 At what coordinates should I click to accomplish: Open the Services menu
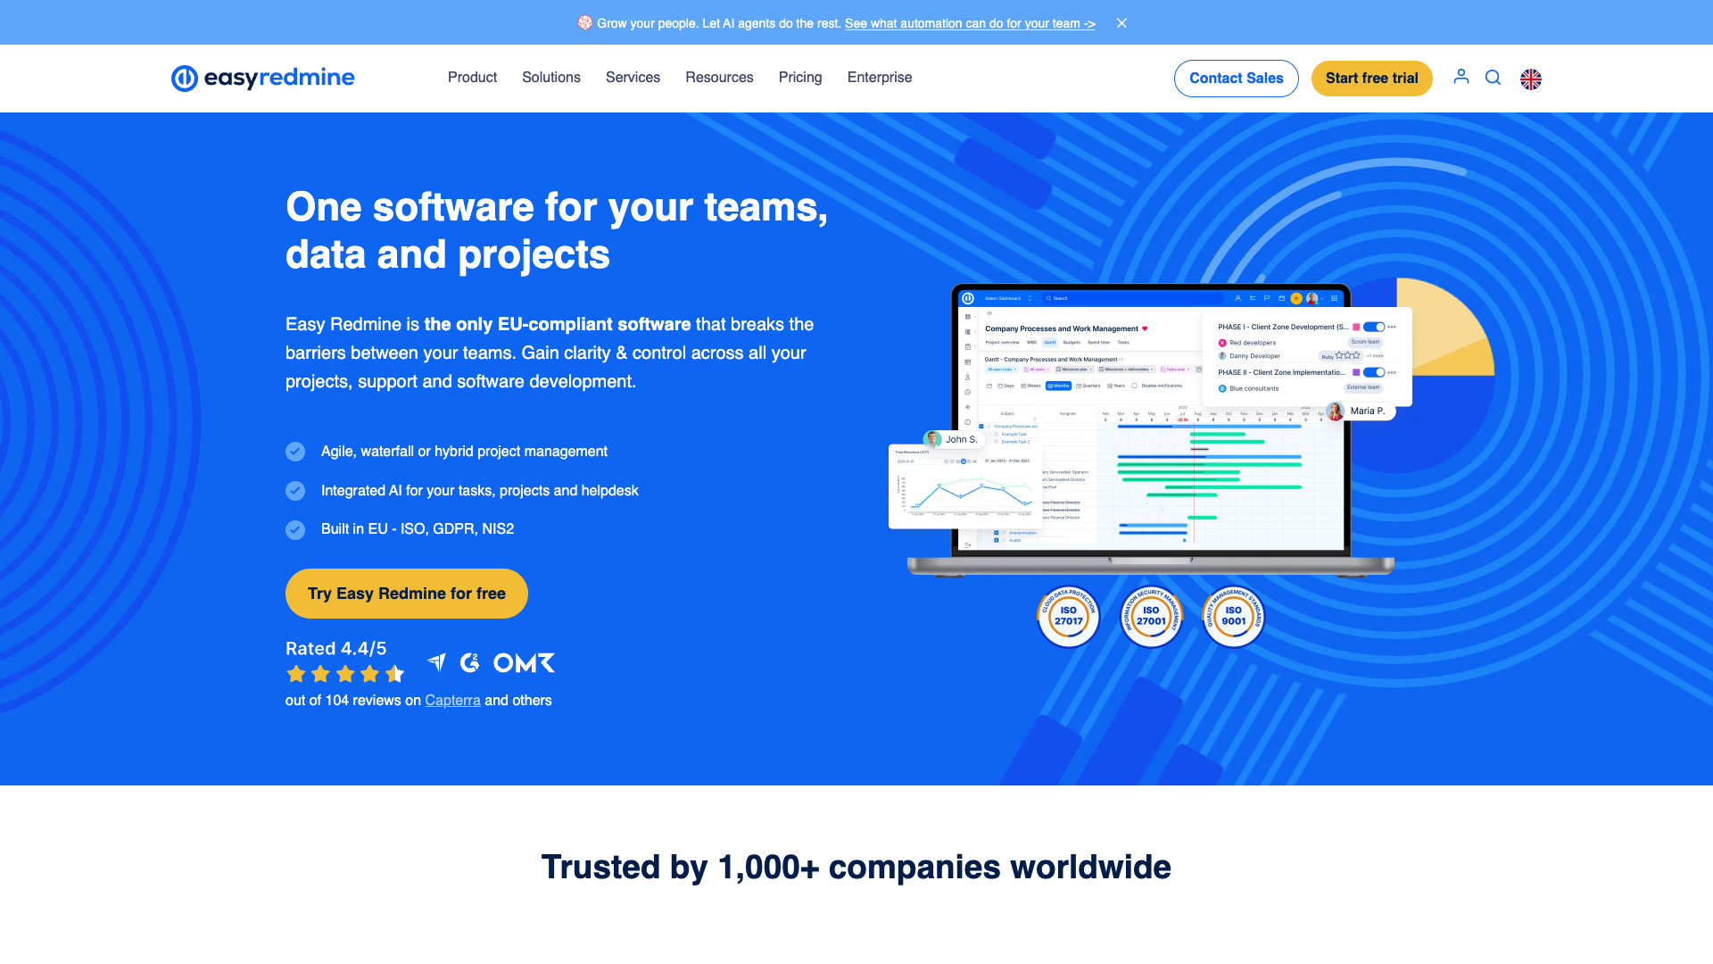tap(633, 78)
